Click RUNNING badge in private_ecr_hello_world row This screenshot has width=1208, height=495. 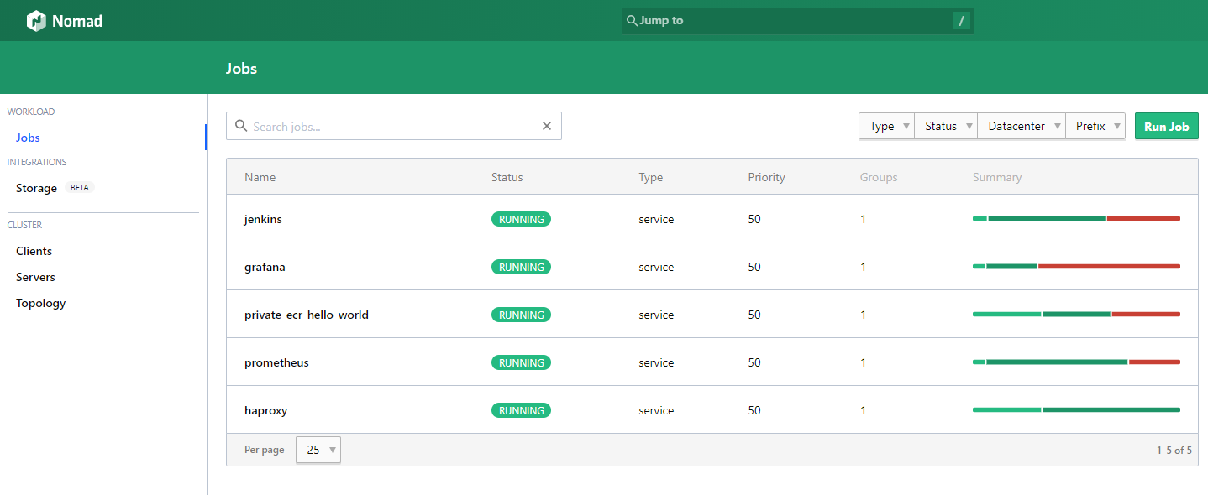[521, 315]
